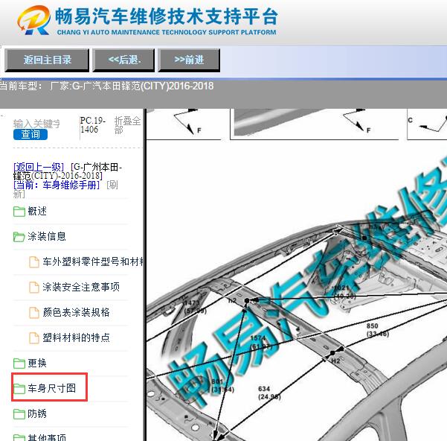Viewport: 447px width, 441px height.
Task: Focus the 输入关键字 search field
Action: pos(36,124)
